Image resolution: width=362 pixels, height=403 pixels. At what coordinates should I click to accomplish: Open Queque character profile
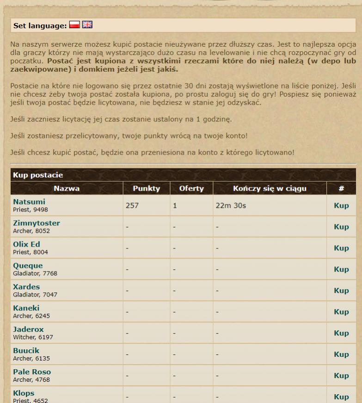pos(28,266)
